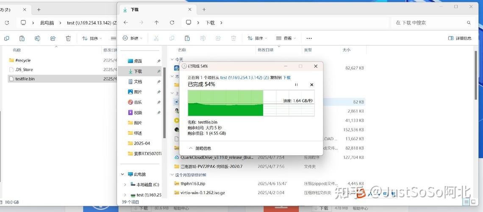The width and height of the screenshot is (483, 212).
Task: Pause the testfile.bin copy operation
Action: coord(296,84)
